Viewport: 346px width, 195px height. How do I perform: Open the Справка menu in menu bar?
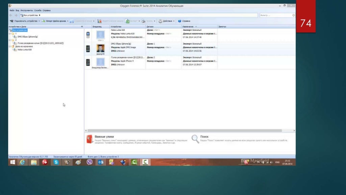click(47, 10)
